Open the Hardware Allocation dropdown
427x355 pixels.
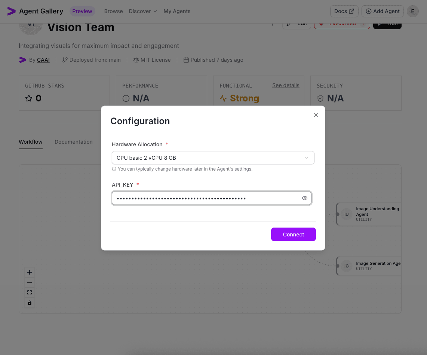click(213, 157)
